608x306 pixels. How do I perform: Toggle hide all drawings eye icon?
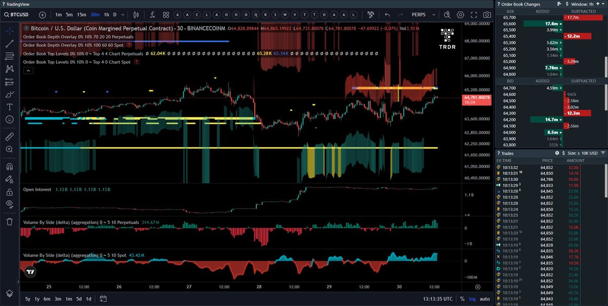pyautogui.click(x=10, y=204)
